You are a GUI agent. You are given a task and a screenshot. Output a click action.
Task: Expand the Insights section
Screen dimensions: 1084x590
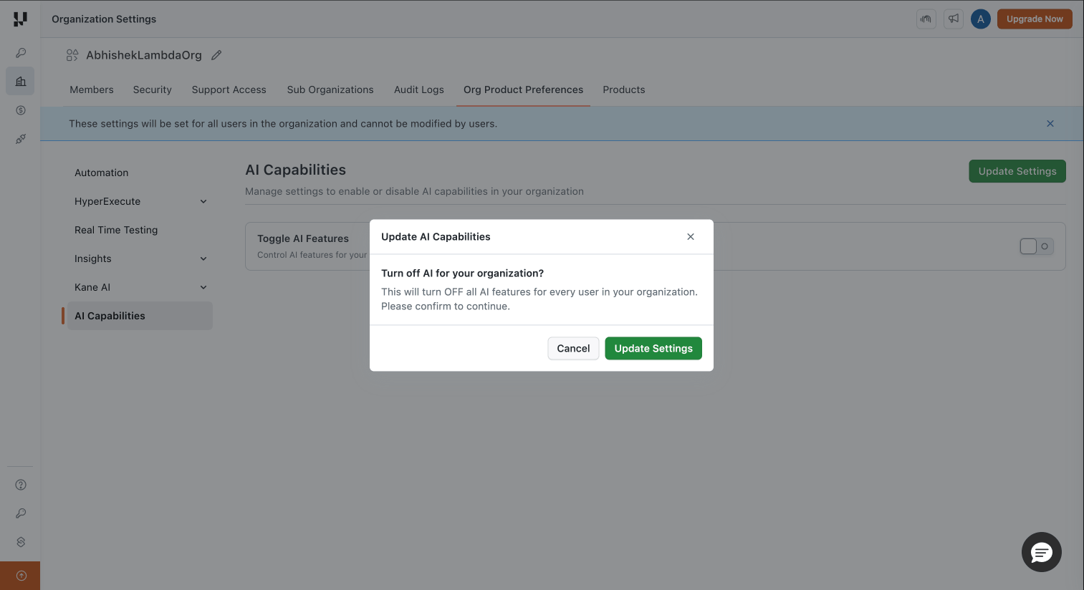[203, 258]
